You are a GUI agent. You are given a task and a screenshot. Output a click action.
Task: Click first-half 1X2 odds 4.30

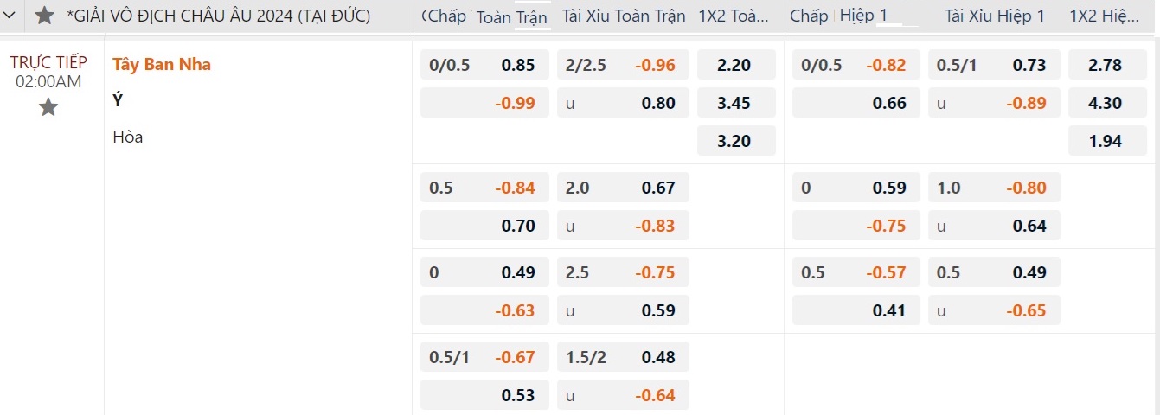tap(1106, 103)
